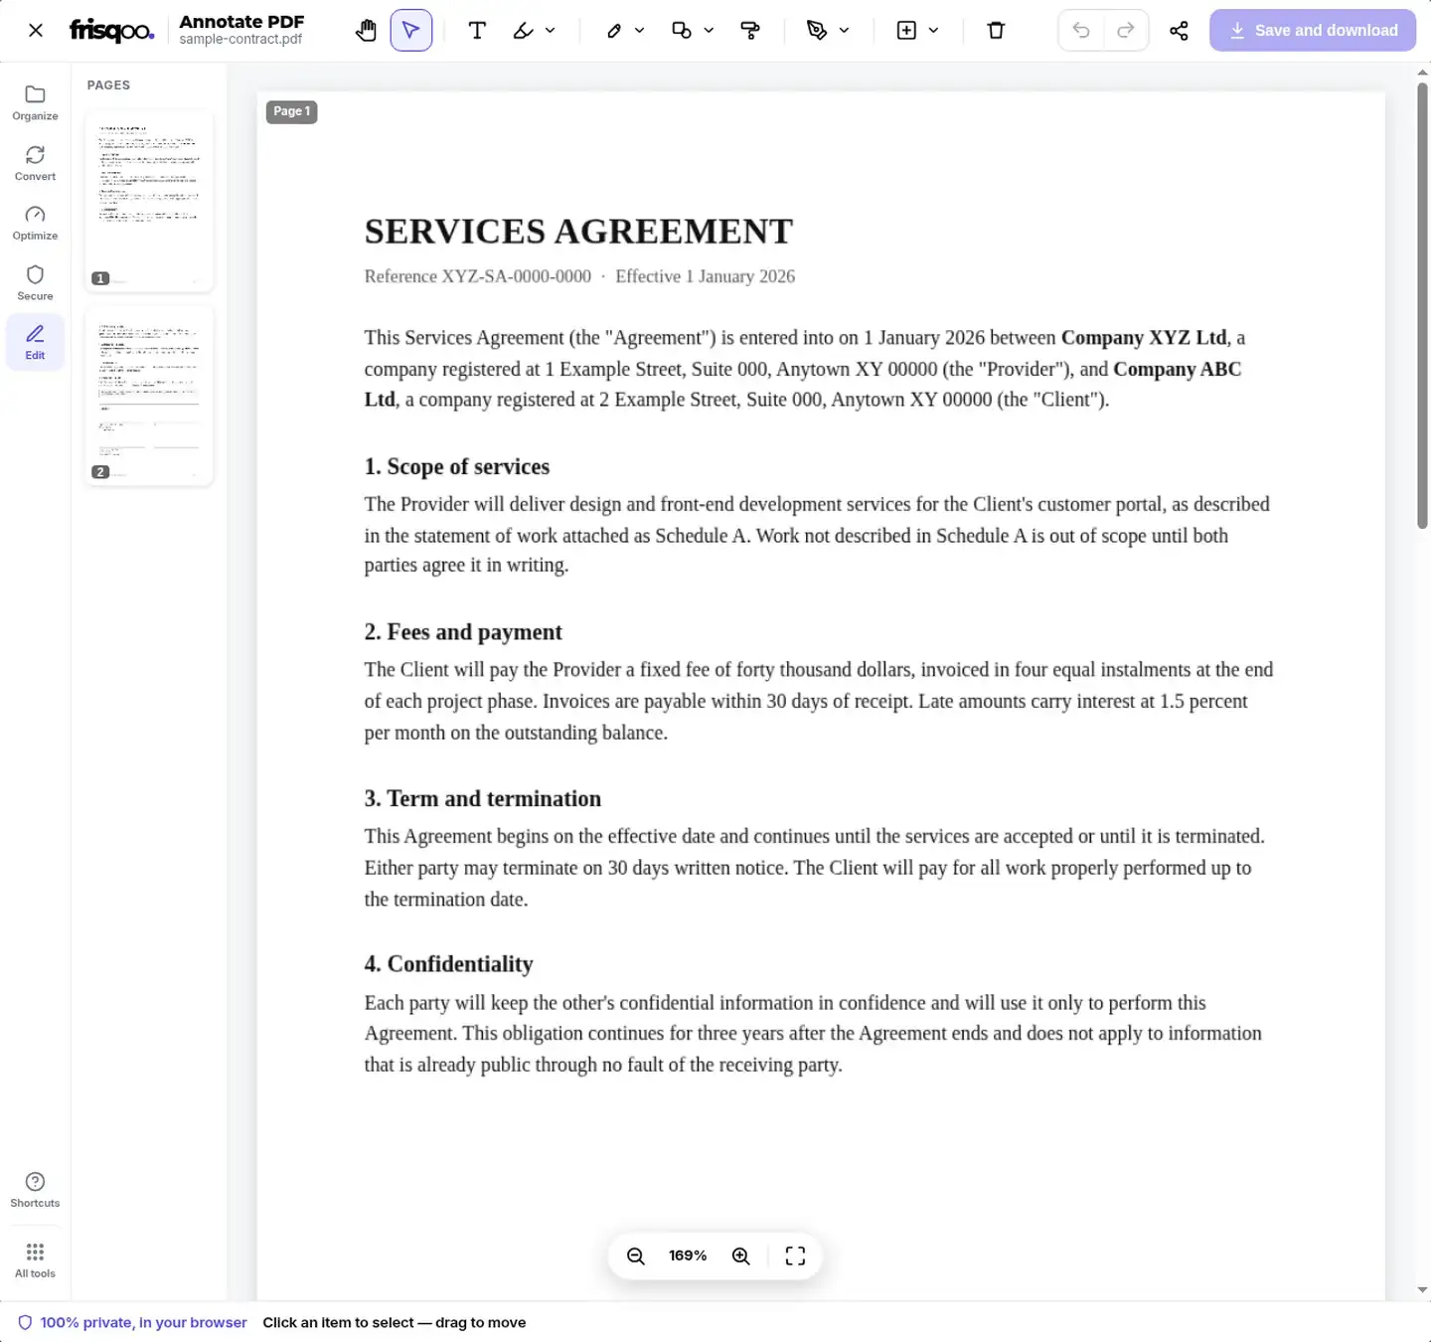Toggle fullscreen fit view
1431x1342 pixels.
coord(795,1257)
